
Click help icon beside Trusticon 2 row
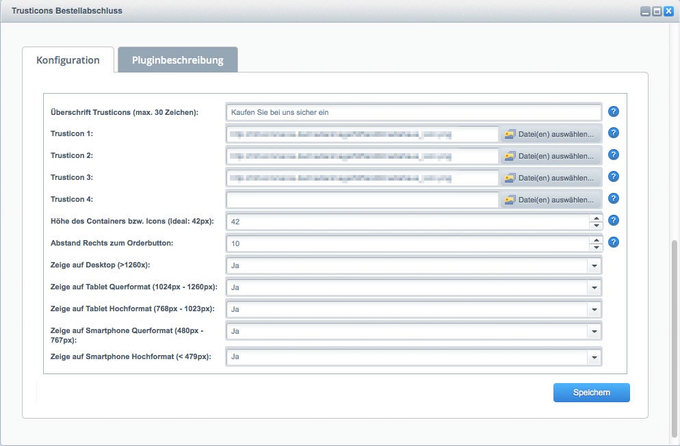(614, 155)
